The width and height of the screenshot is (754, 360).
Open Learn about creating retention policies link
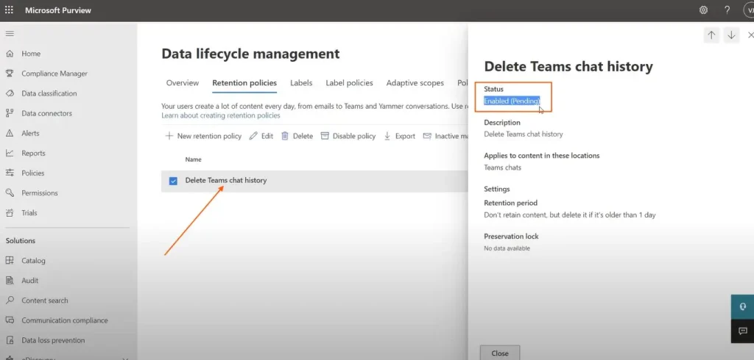coord(221,115)
